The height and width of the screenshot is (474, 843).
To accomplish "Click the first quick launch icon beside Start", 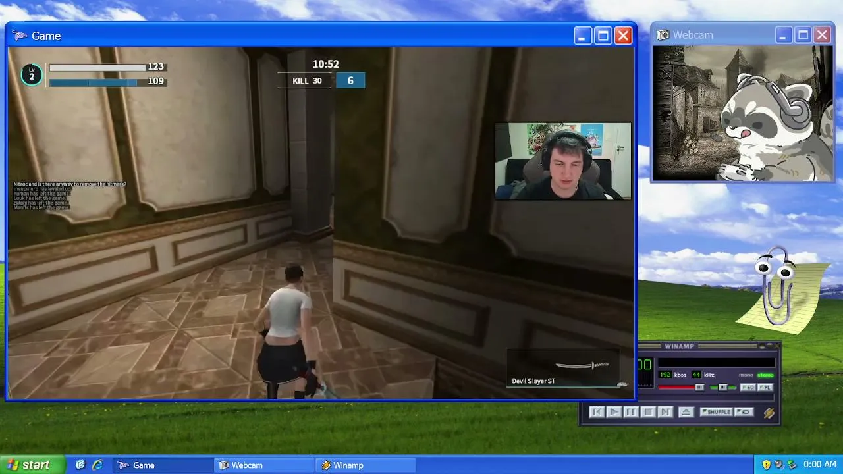I will tap(80, 465).
